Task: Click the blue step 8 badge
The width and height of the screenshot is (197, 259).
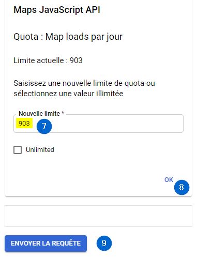Action: click(x=181, y=187)
